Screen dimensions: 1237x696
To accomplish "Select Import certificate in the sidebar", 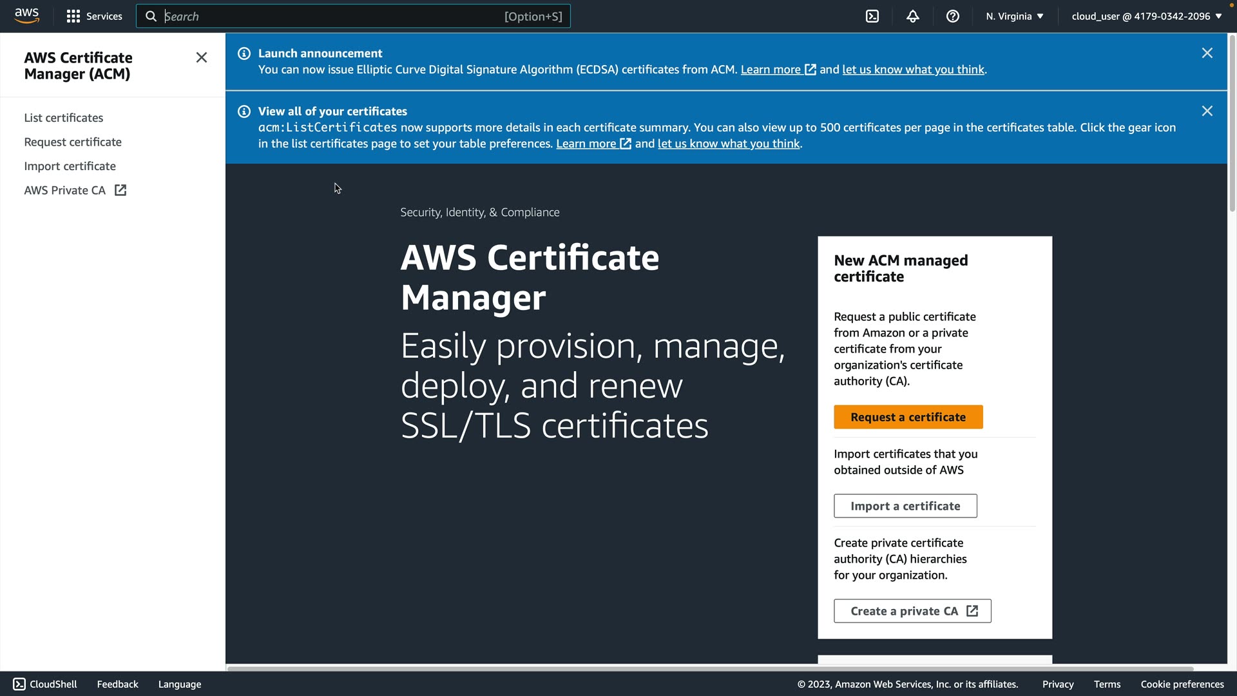I will pos(70,166).
